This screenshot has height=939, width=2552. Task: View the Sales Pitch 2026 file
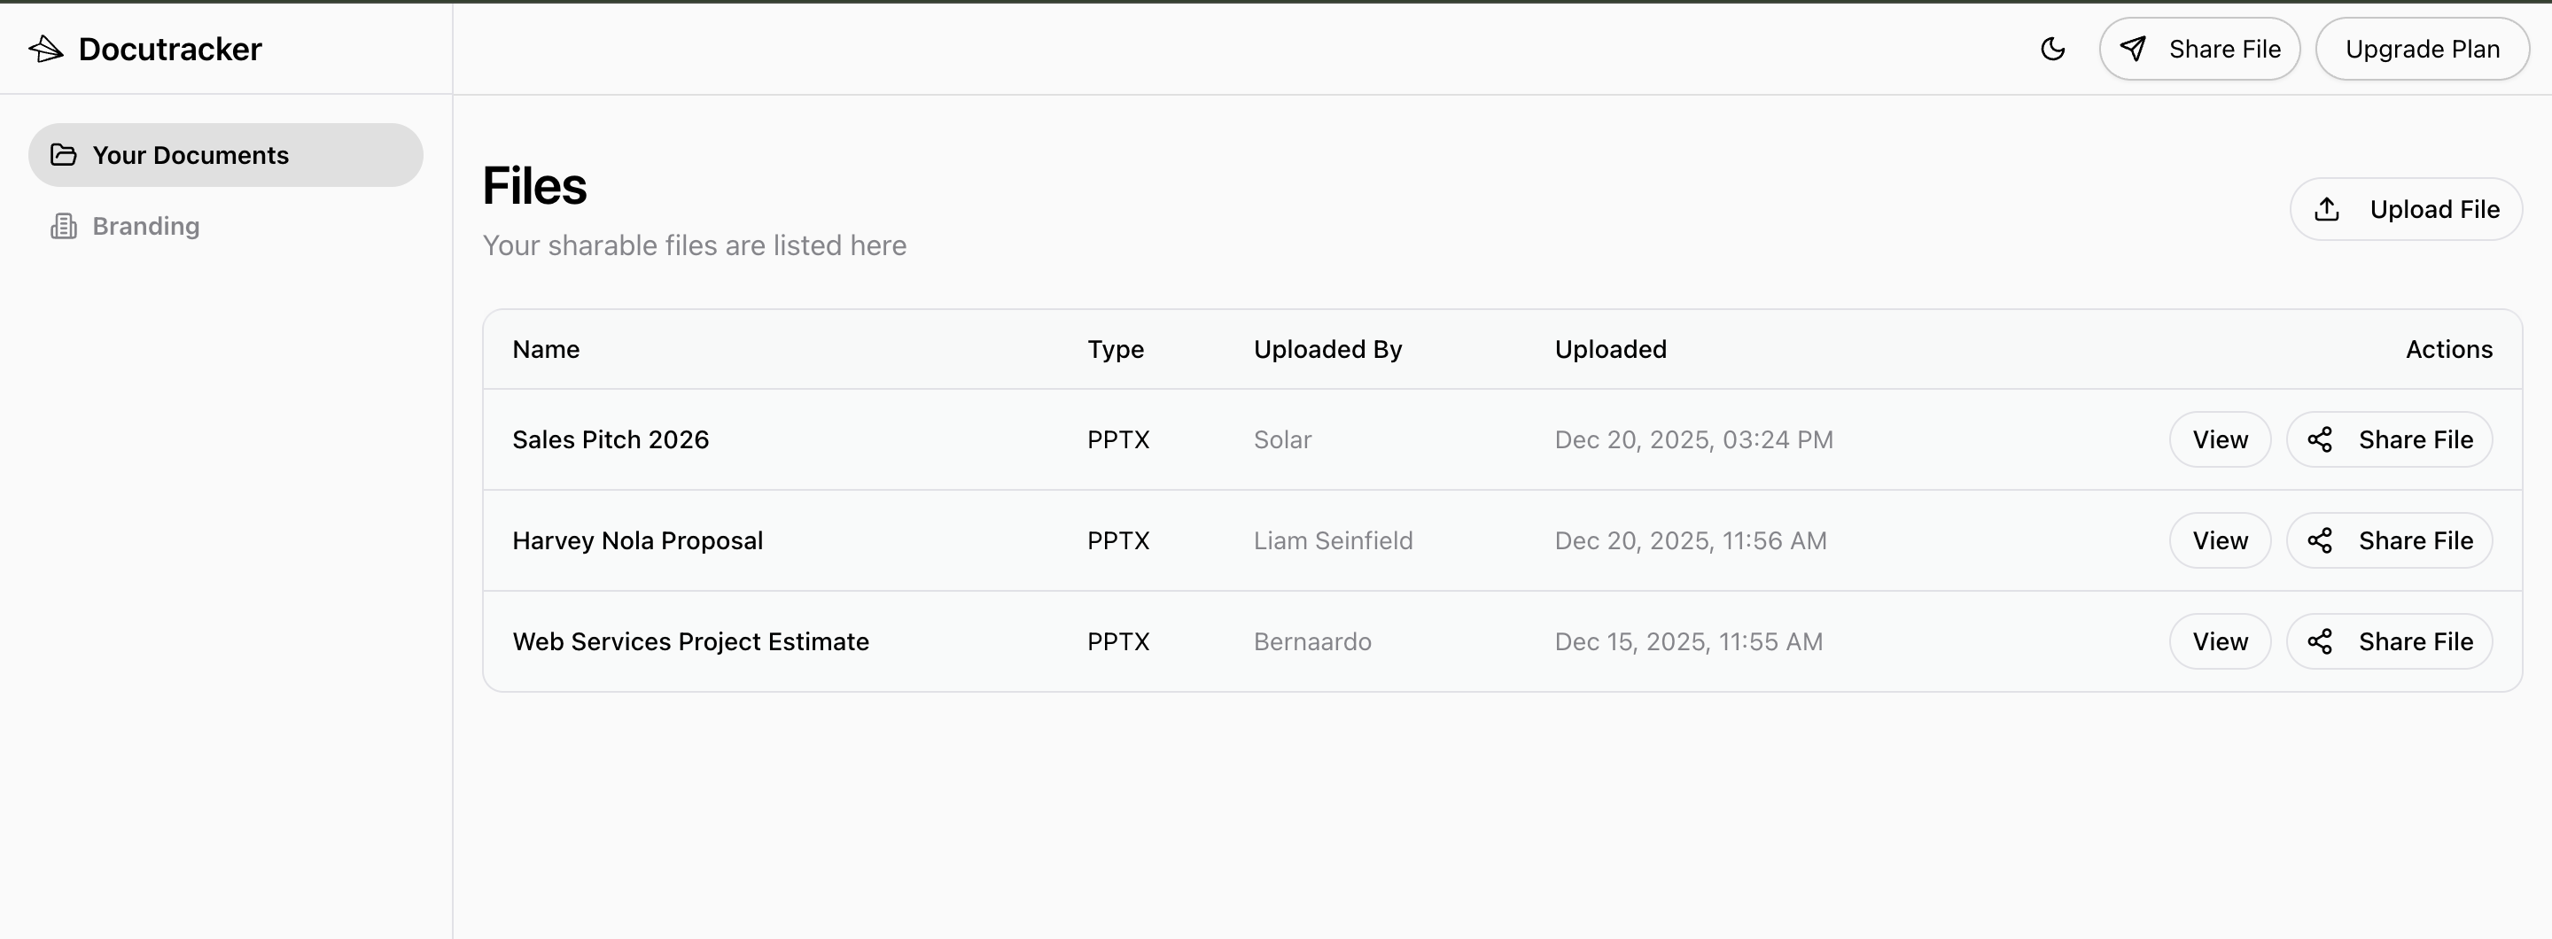(x=2220, y=439)
